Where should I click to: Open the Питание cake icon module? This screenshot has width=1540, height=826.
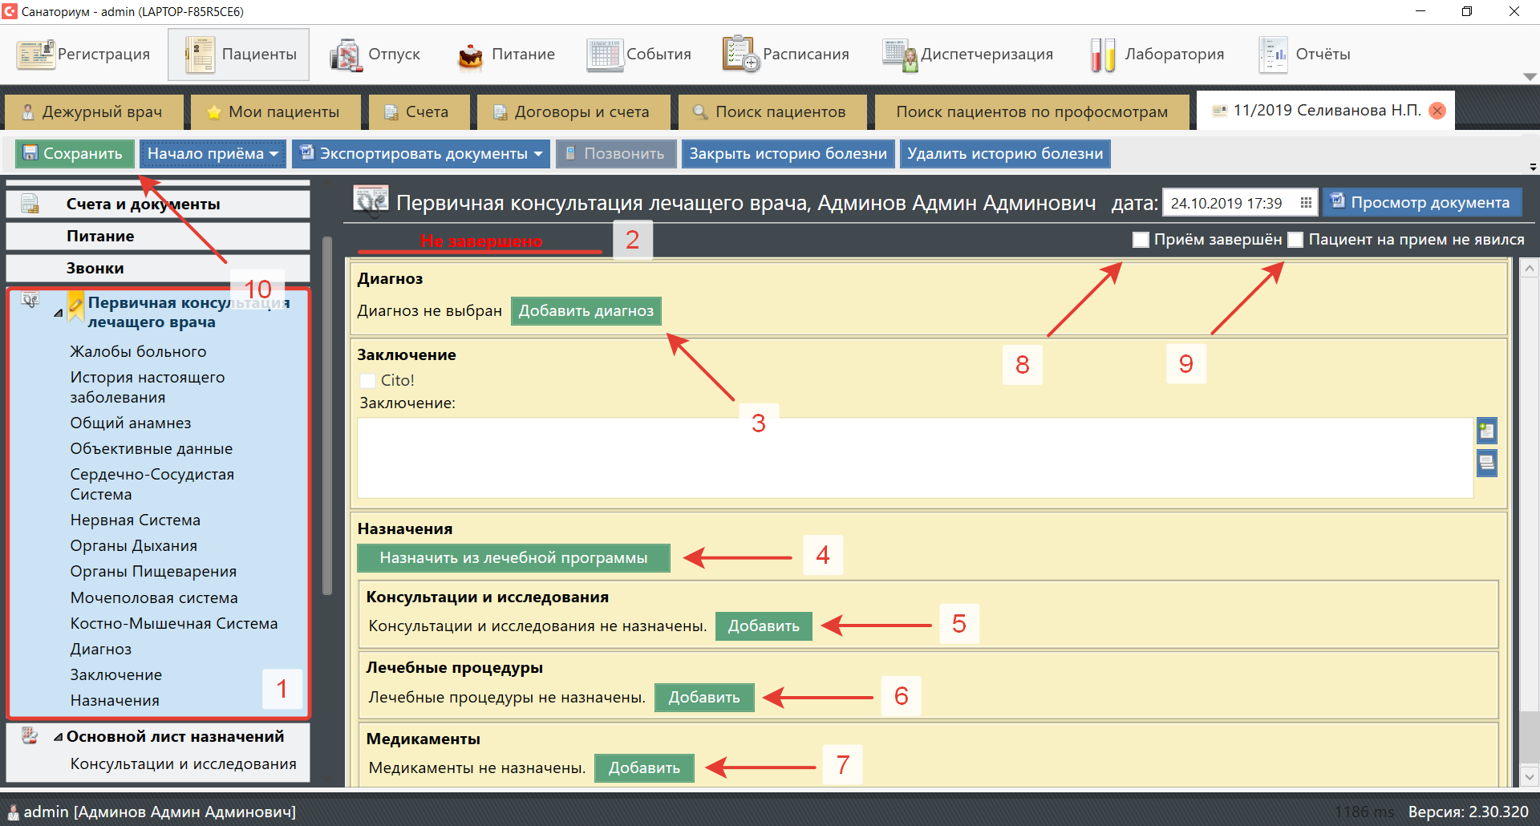pos(470,55)
